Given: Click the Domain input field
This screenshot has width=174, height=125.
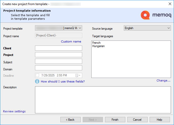Looking at the screenshot, I should [x=59, y=68].
